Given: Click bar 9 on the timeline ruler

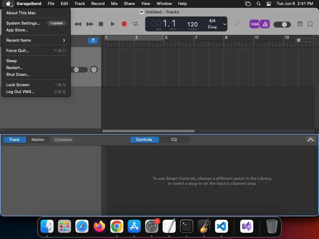Looking at the screenshot, I should (226, 38).
